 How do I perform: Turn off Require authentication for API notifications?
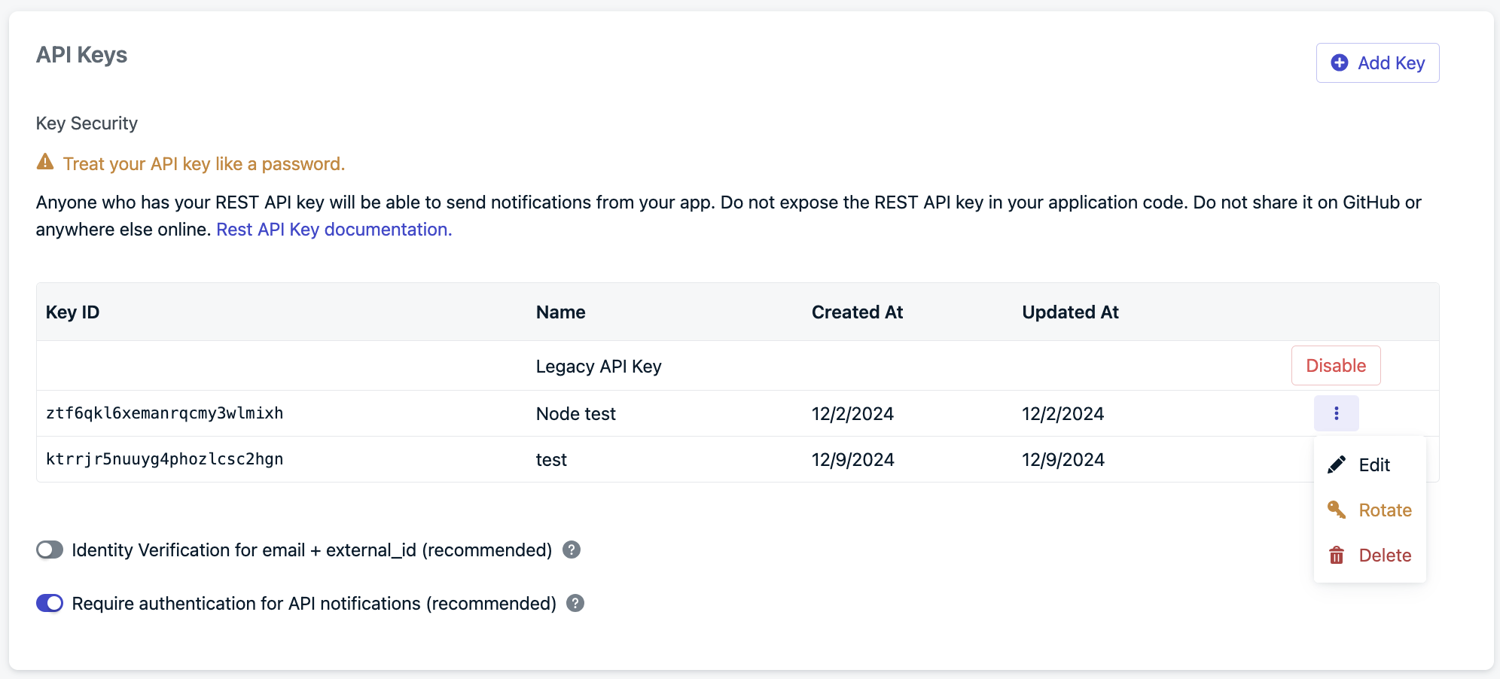50,604
